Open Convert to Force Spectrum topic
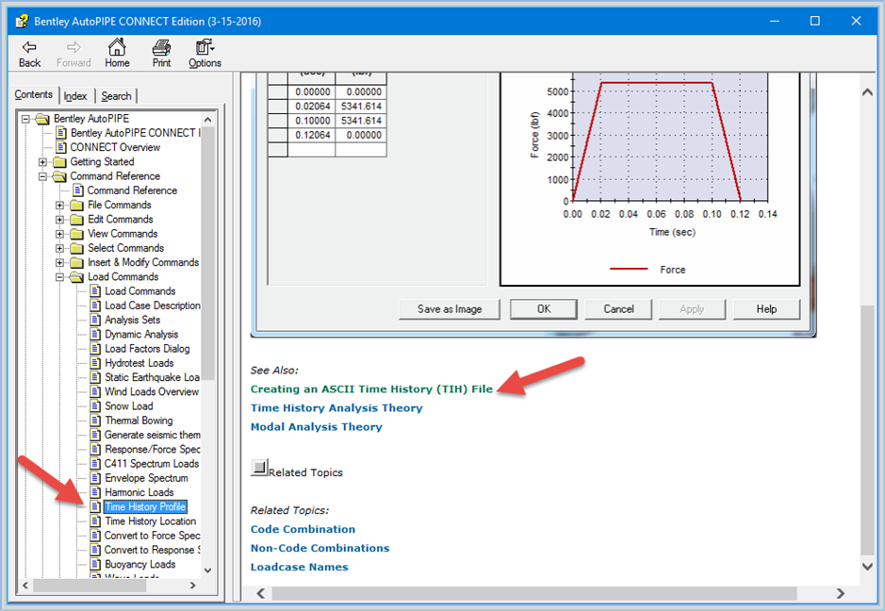This screenshot has height=611, width=885. (153, 536)
